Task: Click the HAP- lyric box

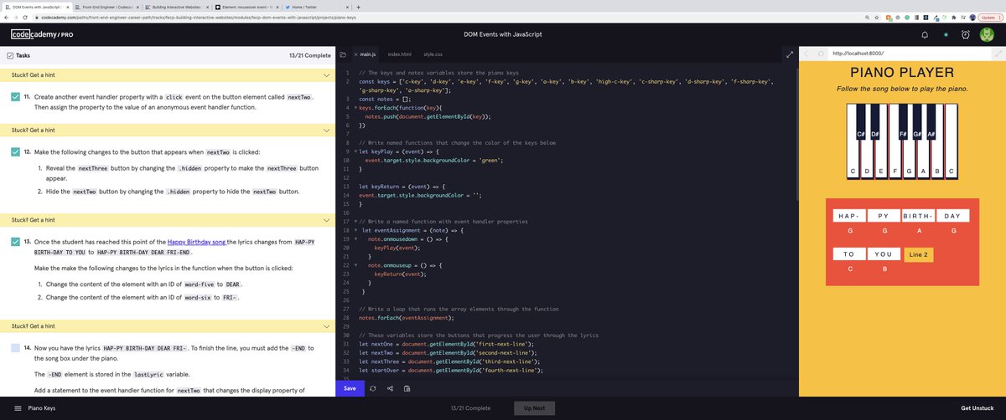Action: (848, 216)
